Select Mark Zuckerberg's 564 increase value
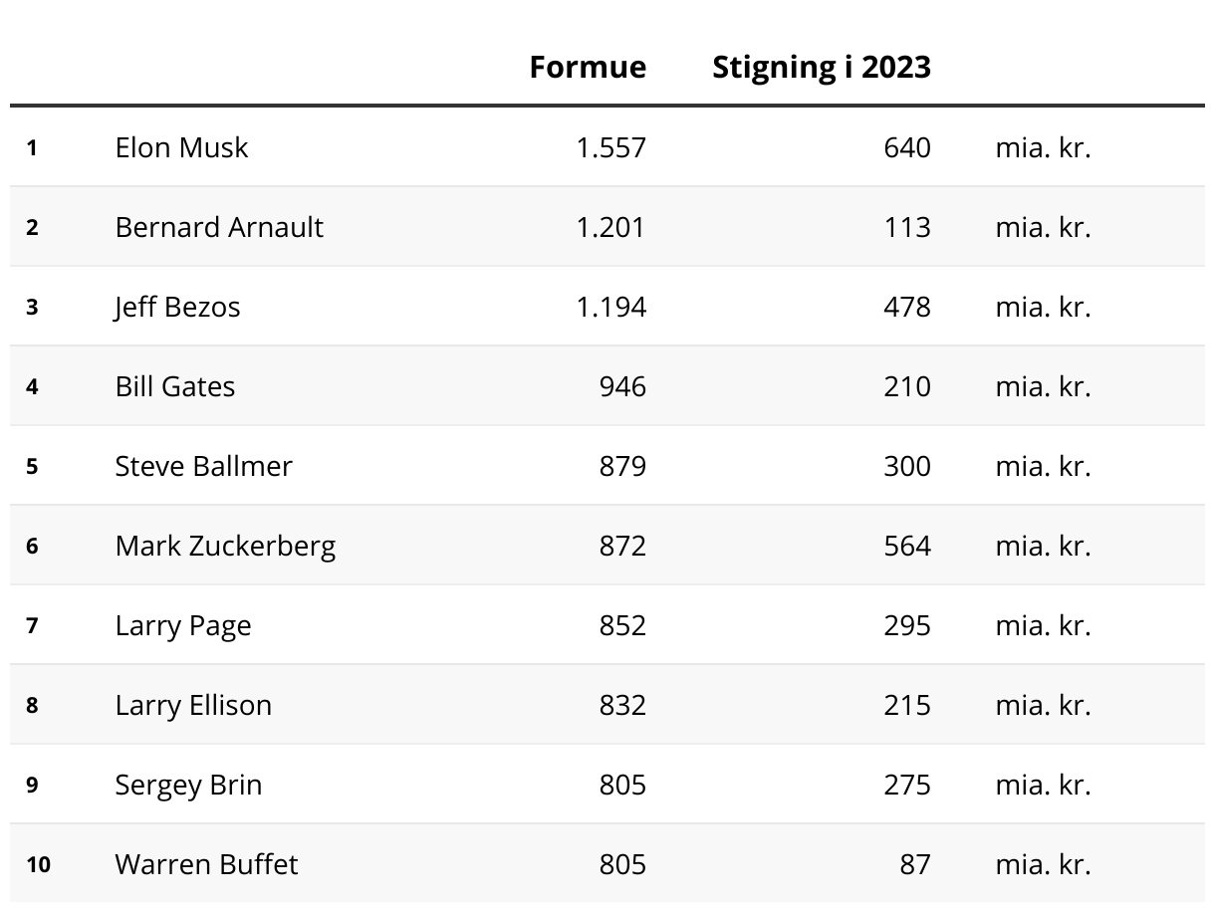 (906, 546)
